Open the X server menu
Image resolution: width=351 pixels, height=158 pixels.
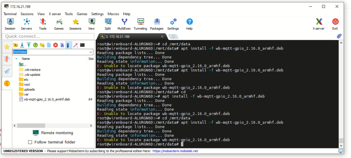pos(55,14)
